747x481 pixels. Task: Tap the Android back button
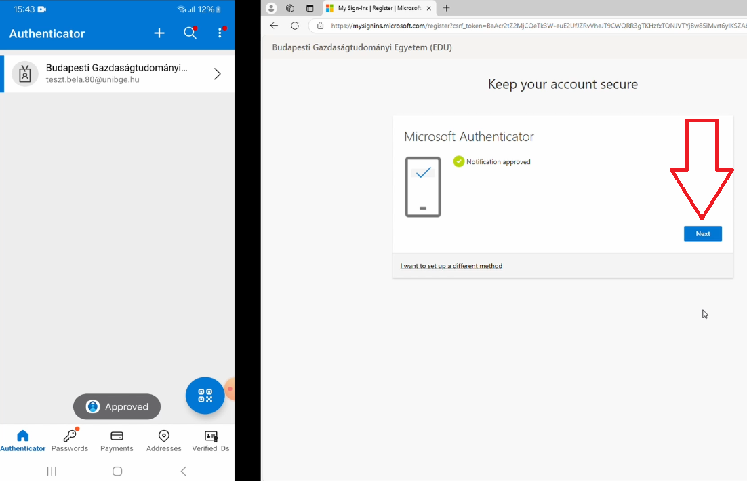(x=184, y=471)
